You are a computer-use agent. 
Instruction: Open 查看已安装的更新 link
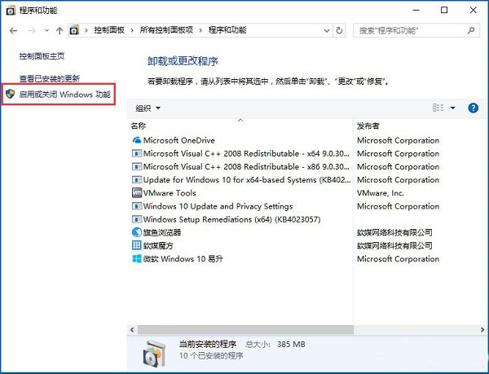point(49,78)
